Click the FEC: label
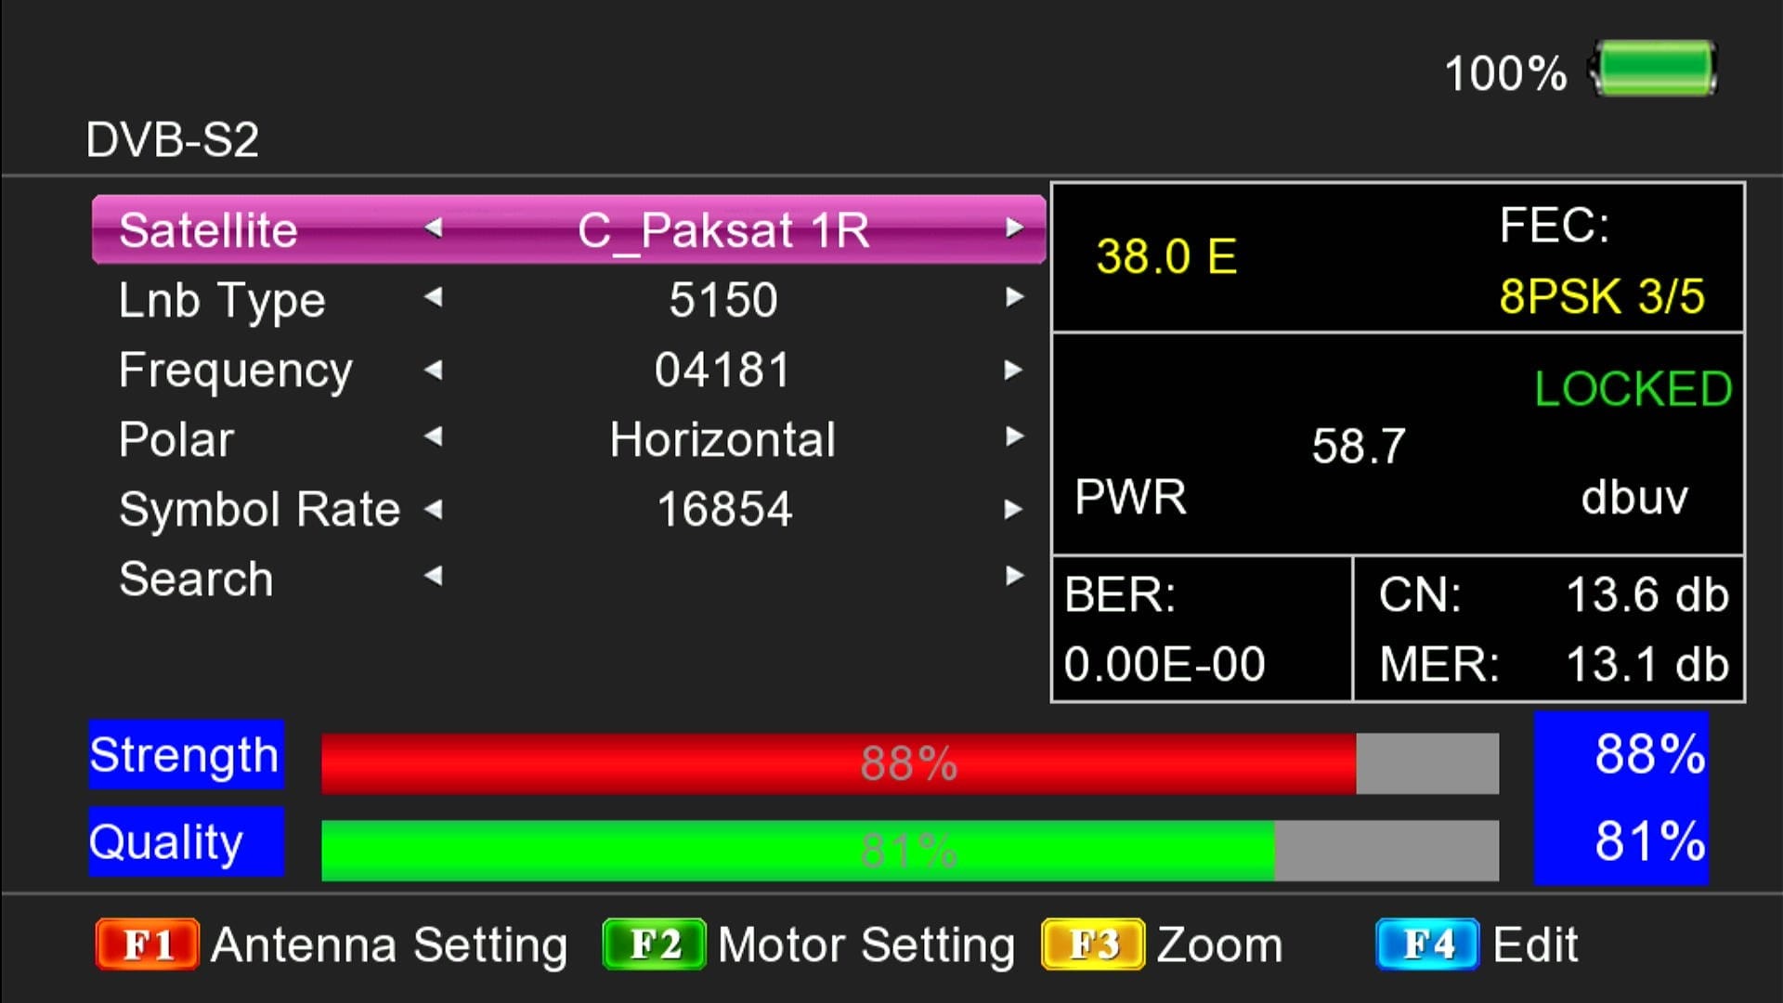This screenshot has width=1783, height=1003. 1555,225
